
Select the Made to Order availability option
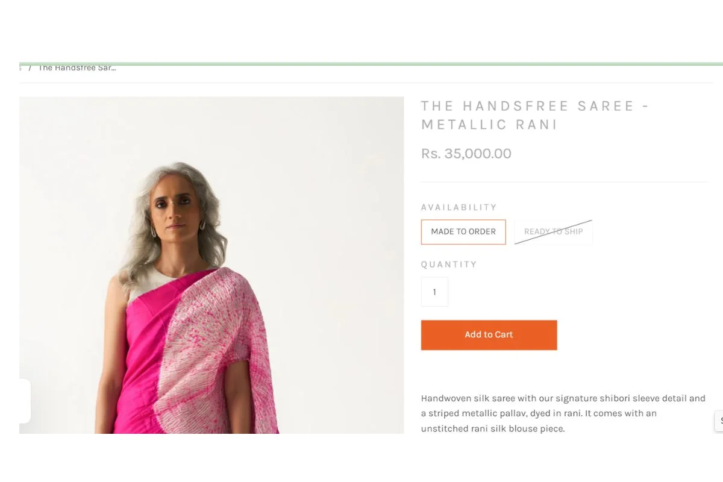pos(463,232)
